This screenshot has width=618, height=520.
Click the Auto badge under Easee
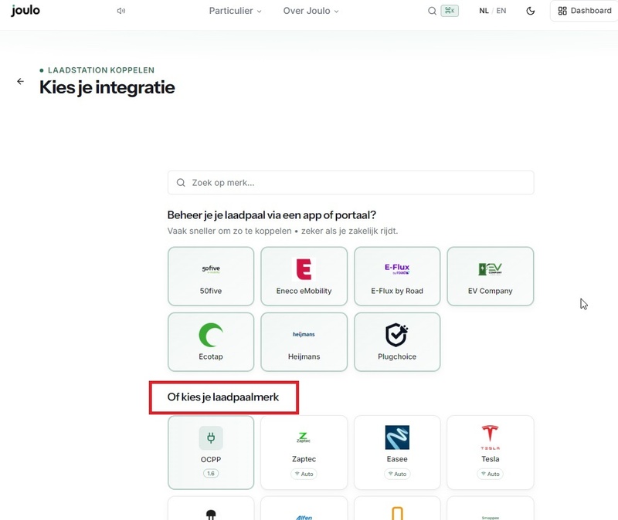(397, 474)
